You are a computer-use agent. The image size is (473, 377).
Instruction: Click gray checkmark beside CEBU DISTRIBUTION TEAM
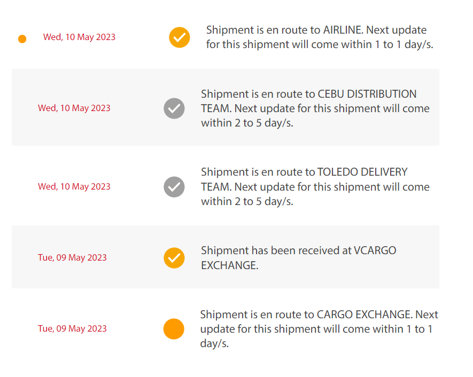tap(174, 108)
